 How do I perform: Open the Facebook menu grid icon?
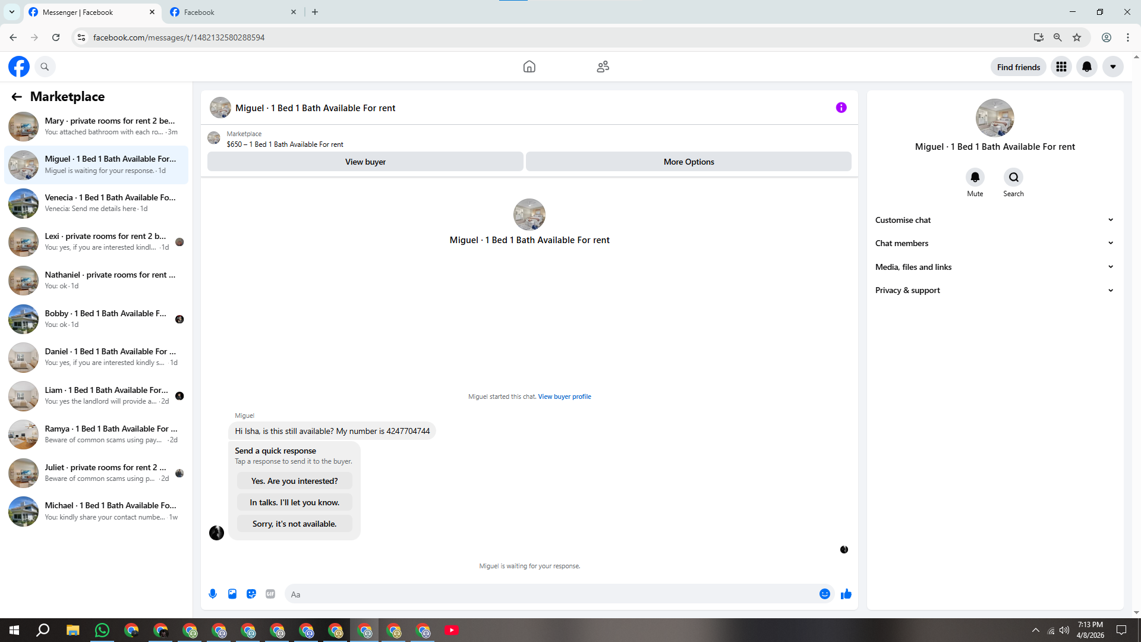click(x=1061, y=67)
